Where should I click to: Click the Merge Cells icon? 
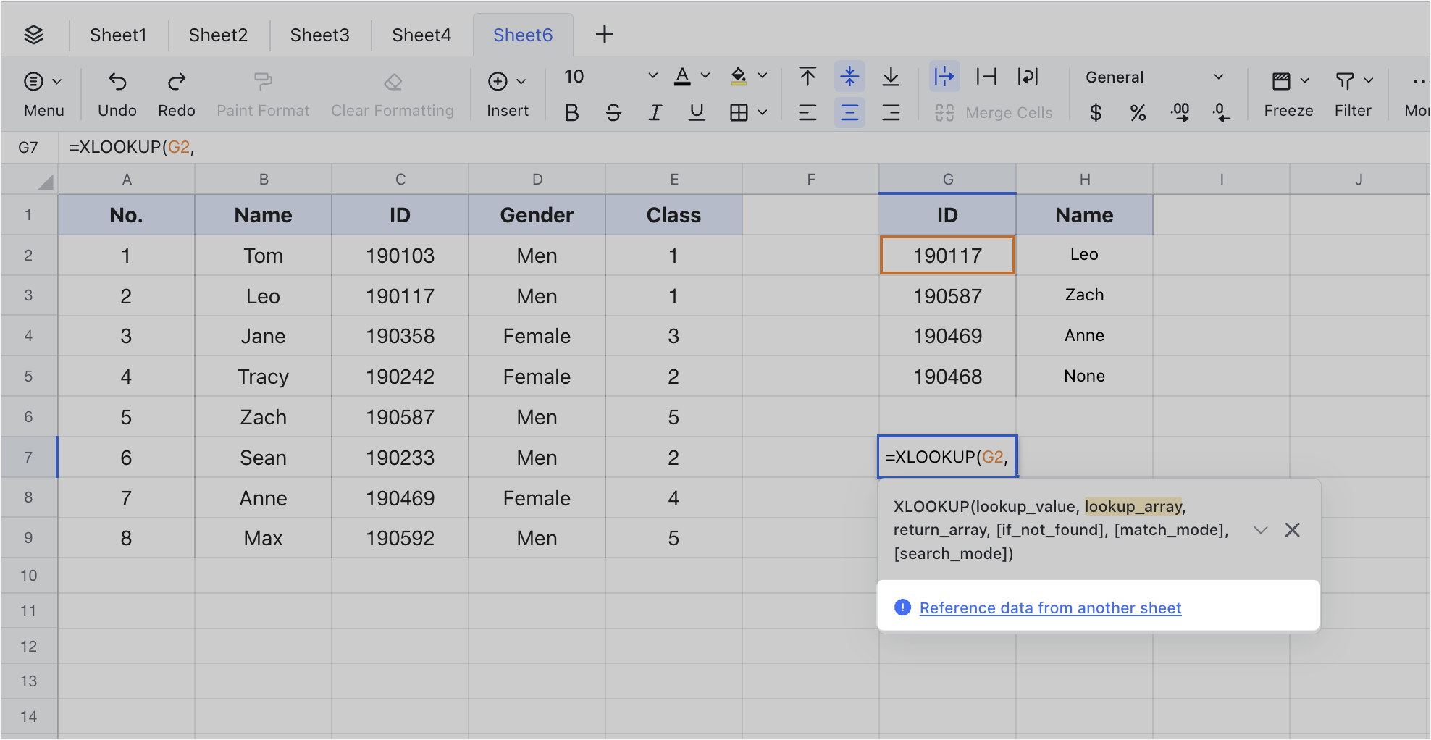click(x=944, y=112)
